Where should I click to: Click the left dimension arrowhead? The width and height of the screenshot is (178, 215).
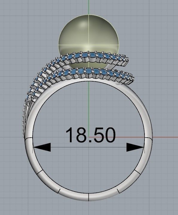42,148
